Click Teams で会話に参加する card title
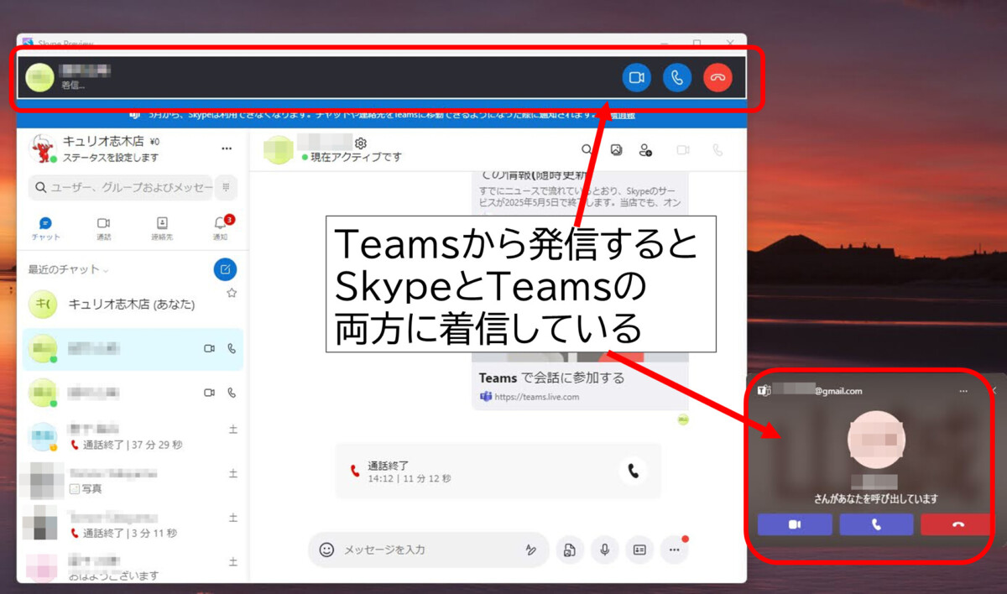Viewport: 1007px width, 594px height. coord(551,378)
